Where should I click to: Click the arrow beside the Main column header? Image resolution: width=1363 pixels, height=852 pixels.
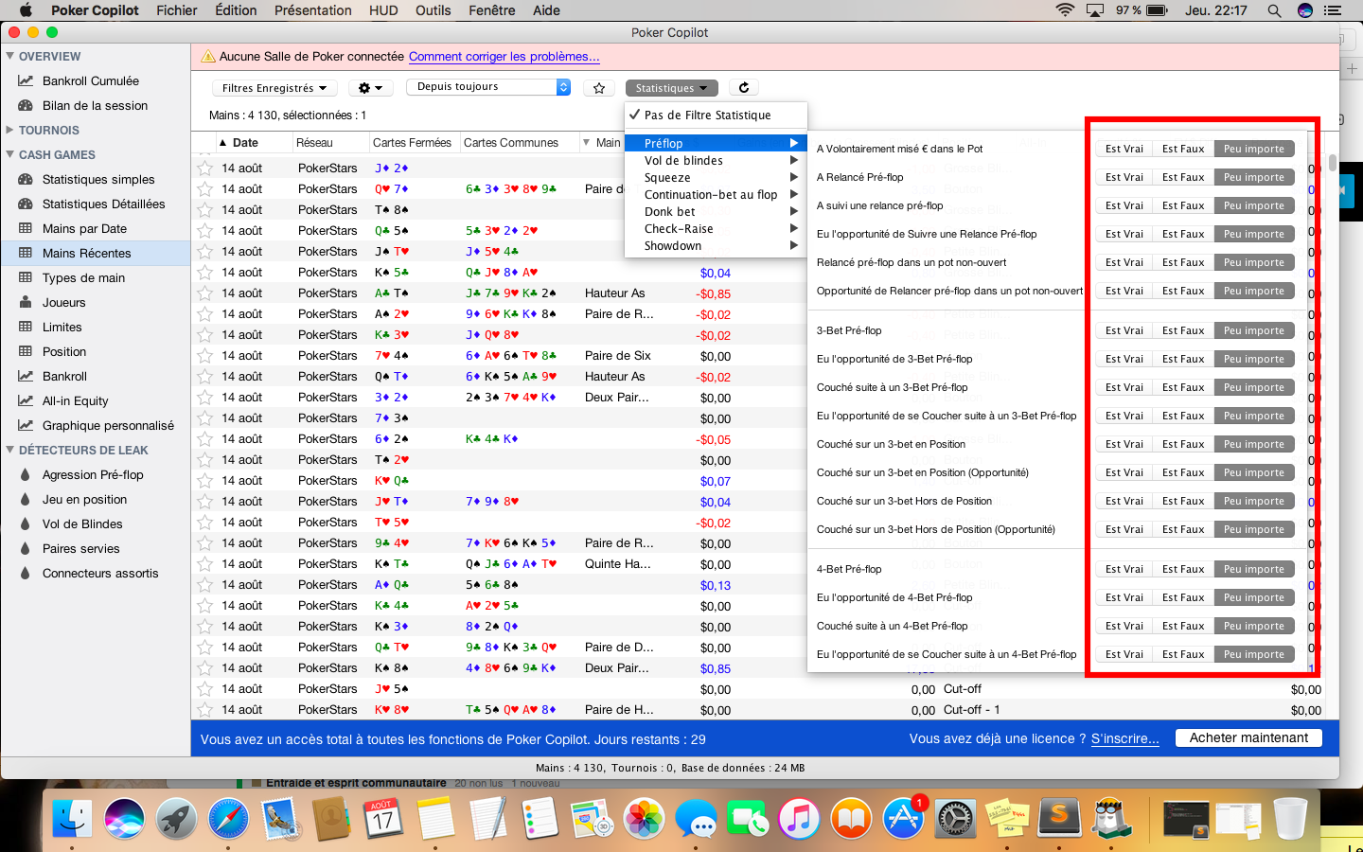coord(586,143)
